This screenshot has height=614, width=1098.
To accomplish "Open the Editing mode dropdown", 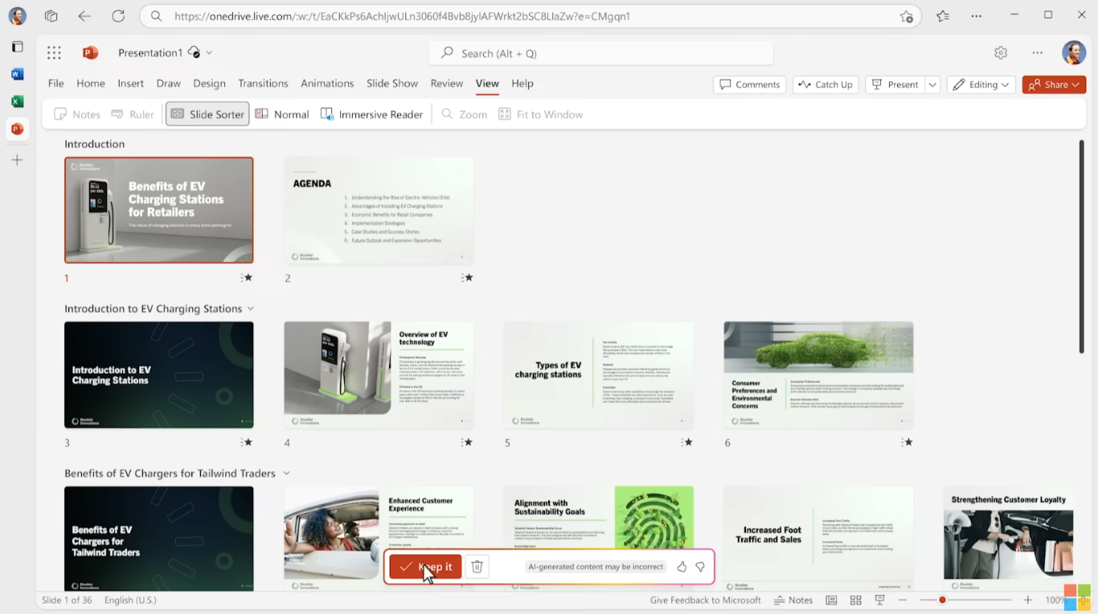I will tap(981, 84).
